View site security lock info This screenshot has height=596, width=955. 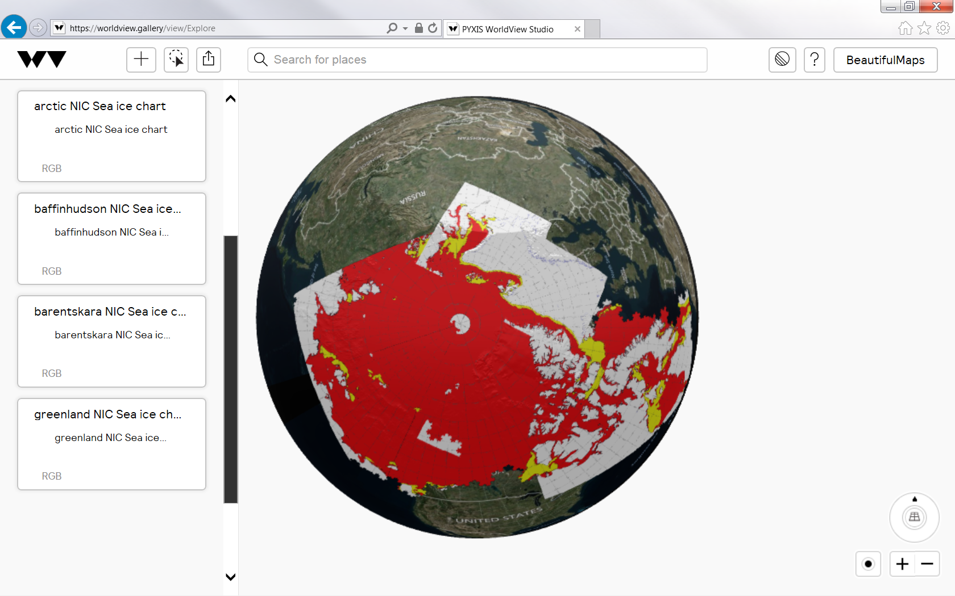tap(419, 28)
